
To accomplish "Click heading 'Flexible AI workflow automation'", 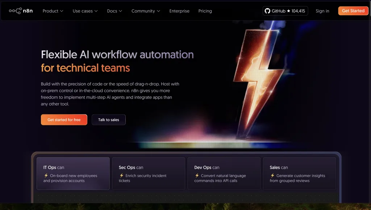I will pyautogui.click(x=117, y=54).
